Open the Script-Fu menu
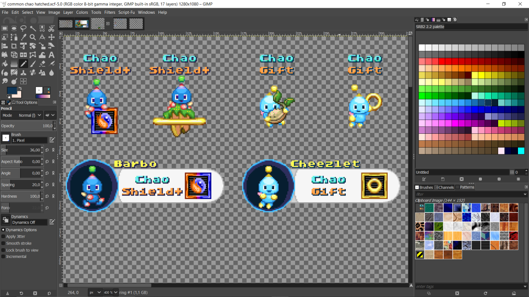The height and width of the screenshot is (297, 529). click(x=127, y=12)
